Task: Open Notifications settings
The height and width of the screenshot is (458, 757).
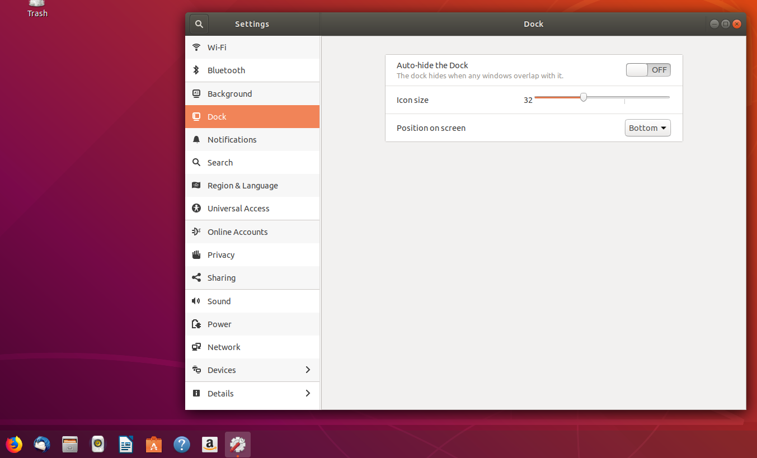Action: click(x=232, y=139)
